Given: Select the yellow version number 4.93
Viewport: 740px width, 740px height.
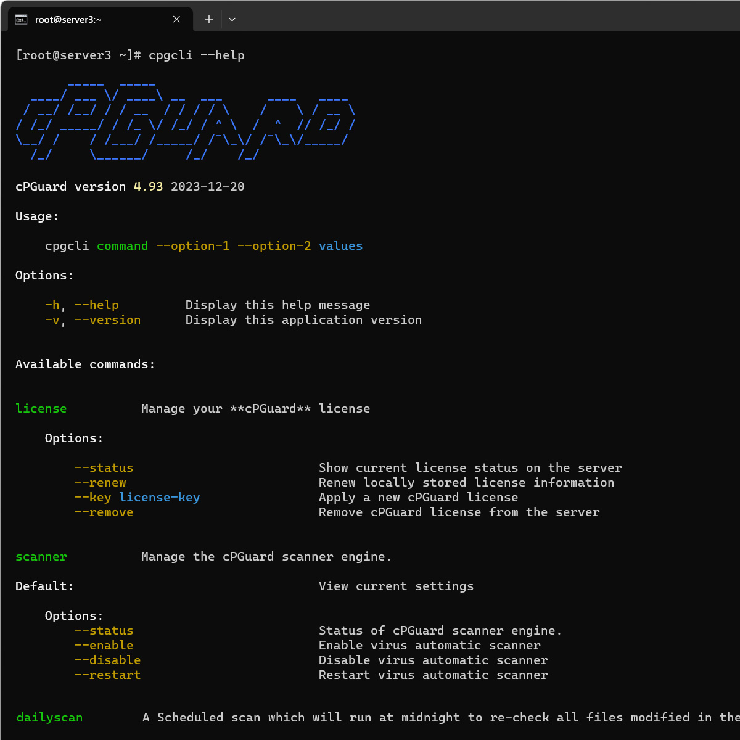Looking at the screenshot, I should coord(148,186).
